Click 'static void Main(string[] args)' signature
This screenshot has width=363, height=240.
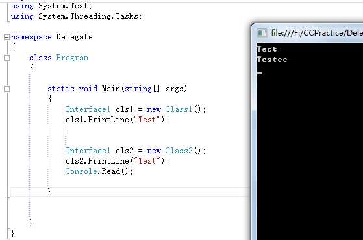[x=117, y=89]
